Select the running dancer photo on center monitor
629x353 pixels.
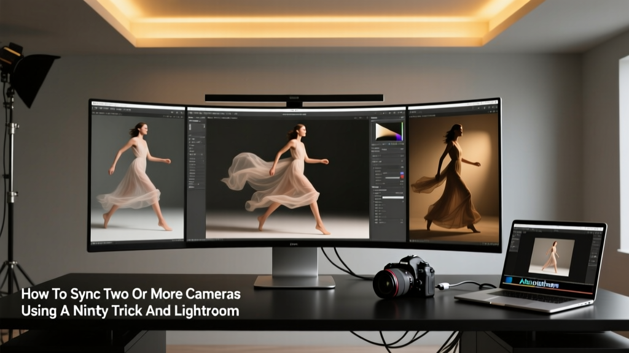[287, 178]
